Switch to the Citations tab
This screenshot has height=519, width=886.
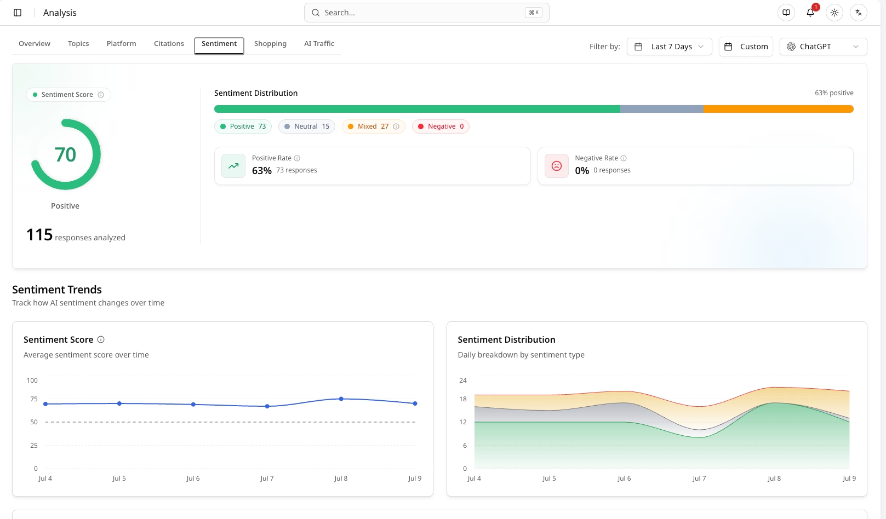169,44
